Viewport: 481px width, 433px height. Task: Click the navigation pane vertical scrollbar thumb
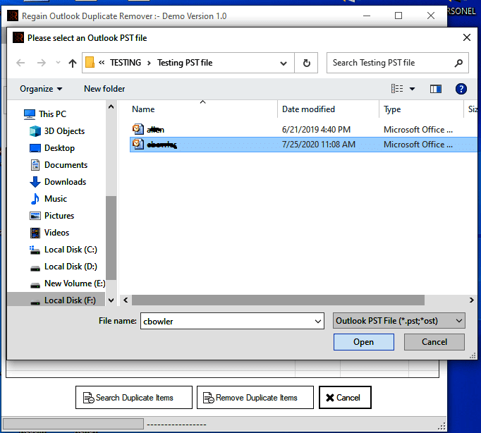click(111, 238)
